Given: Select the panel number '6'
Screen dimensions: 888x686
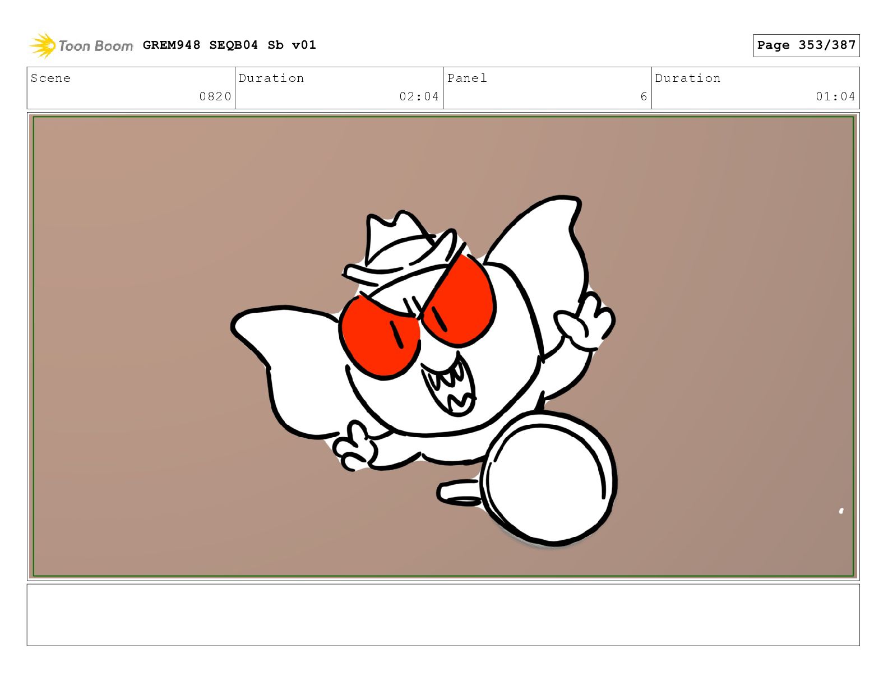Looking at the screenshot, I should coord(644,96).
